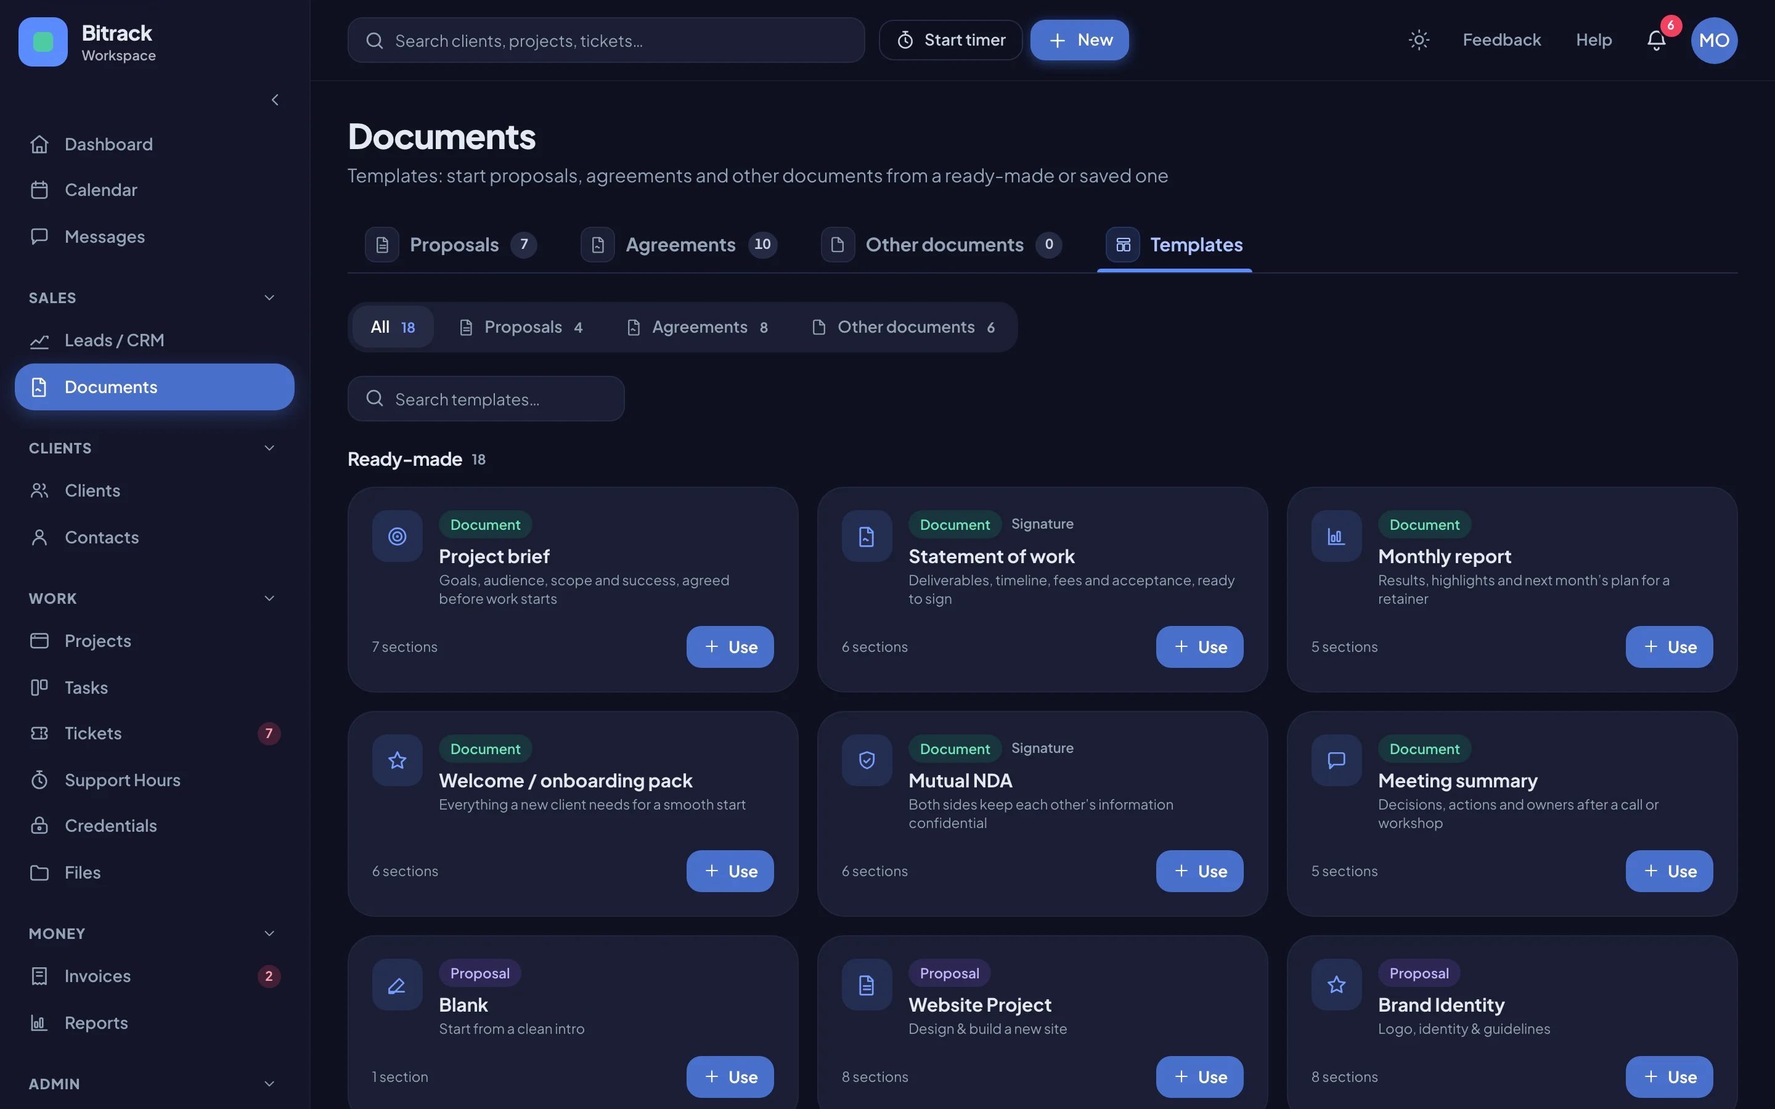Open notifications bell icon

click(x=1656, y=39)
